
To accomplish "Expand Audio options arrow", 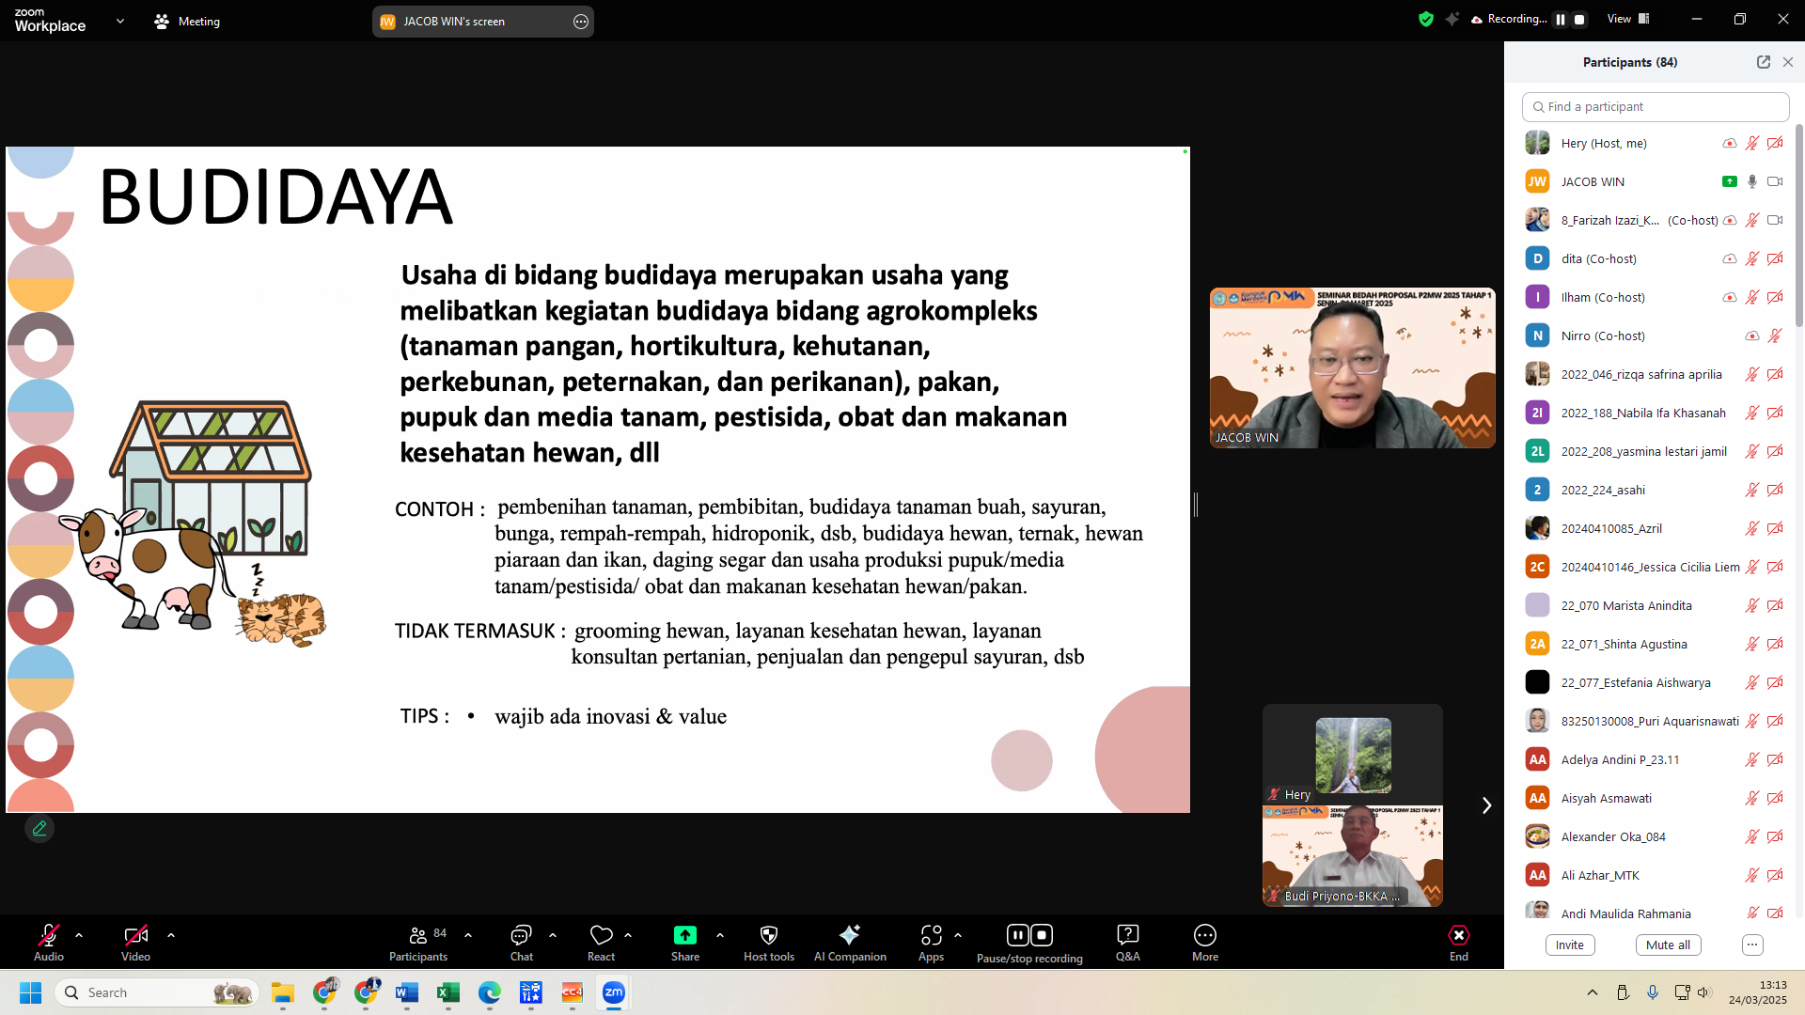I will click(79, 935).
